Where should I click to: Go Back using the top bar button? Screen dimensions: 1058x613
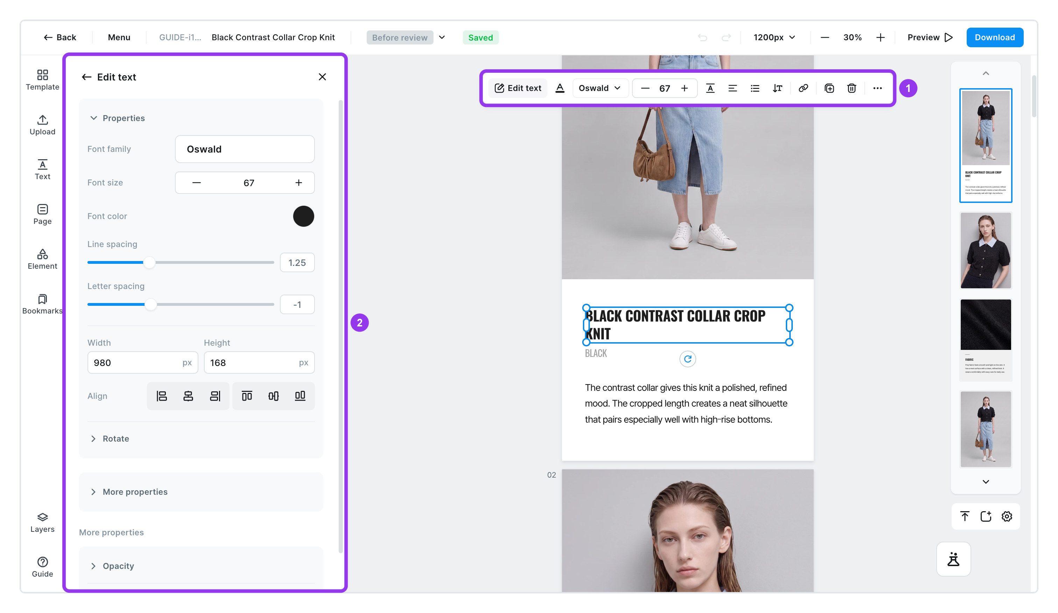(59, 37)
